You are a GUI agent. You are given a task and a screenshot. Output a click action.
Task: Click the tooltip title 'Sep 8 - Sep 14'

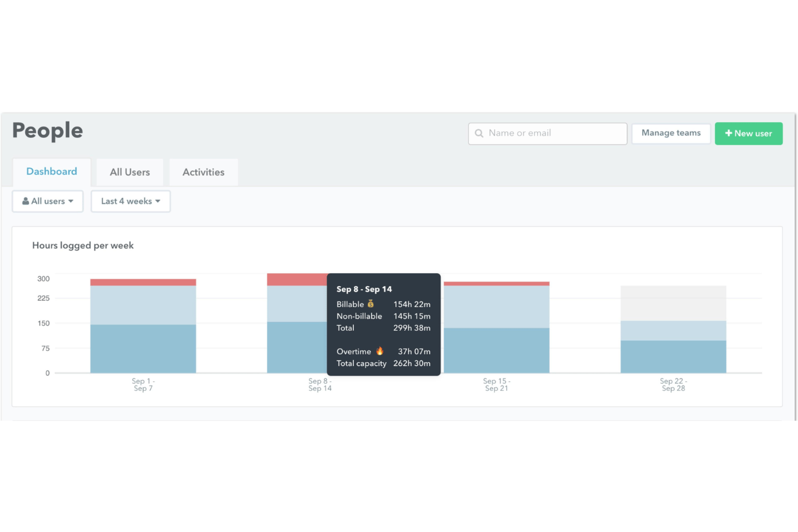point(364,289)
